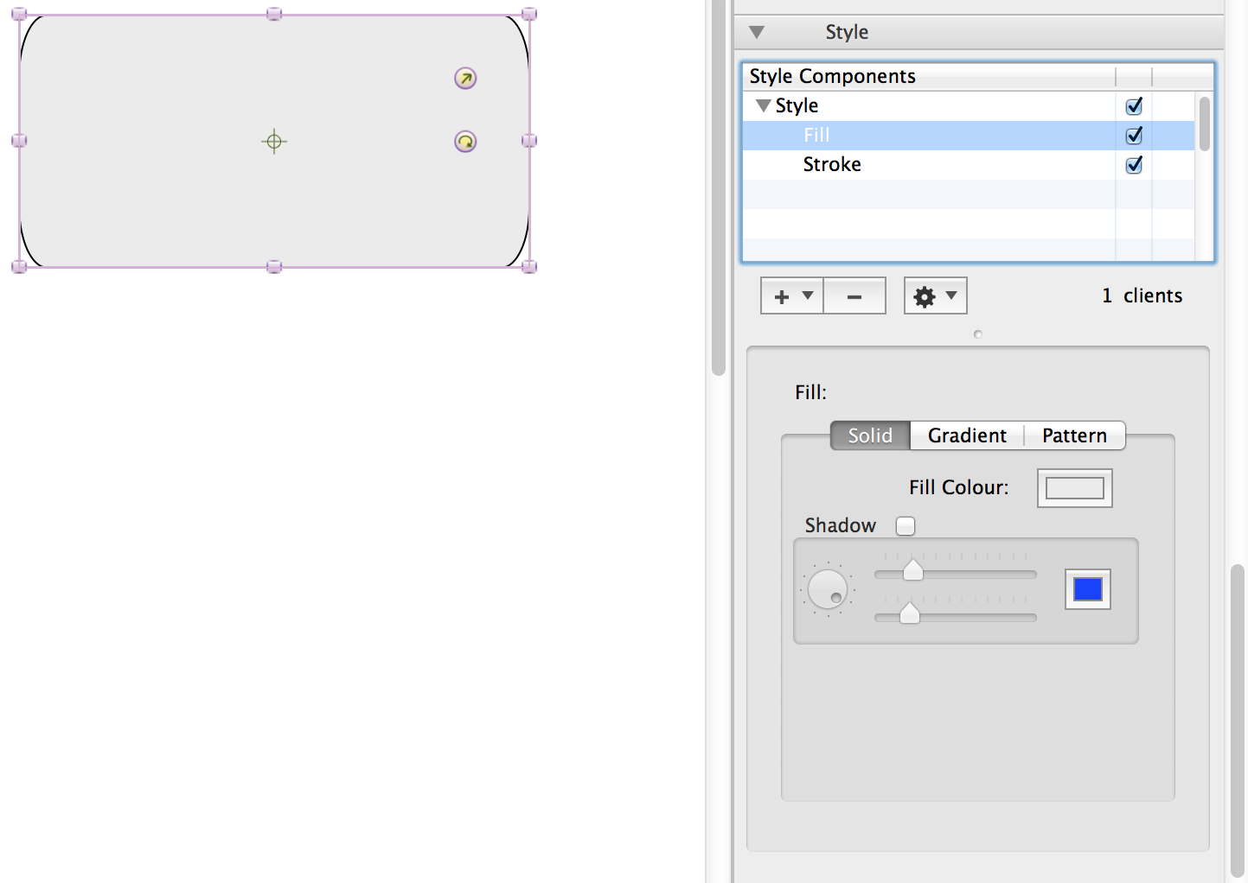The image size is (1248, 883).
Task: Collapse the Style tree item triangle
Action: pyautogui.click(x=763, y=105)
